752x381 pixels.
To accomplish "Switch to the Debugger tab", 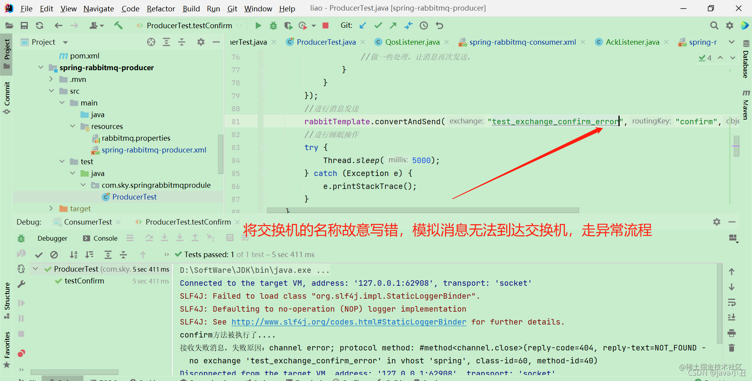I will pyautogui.click(x=52, y=238).
